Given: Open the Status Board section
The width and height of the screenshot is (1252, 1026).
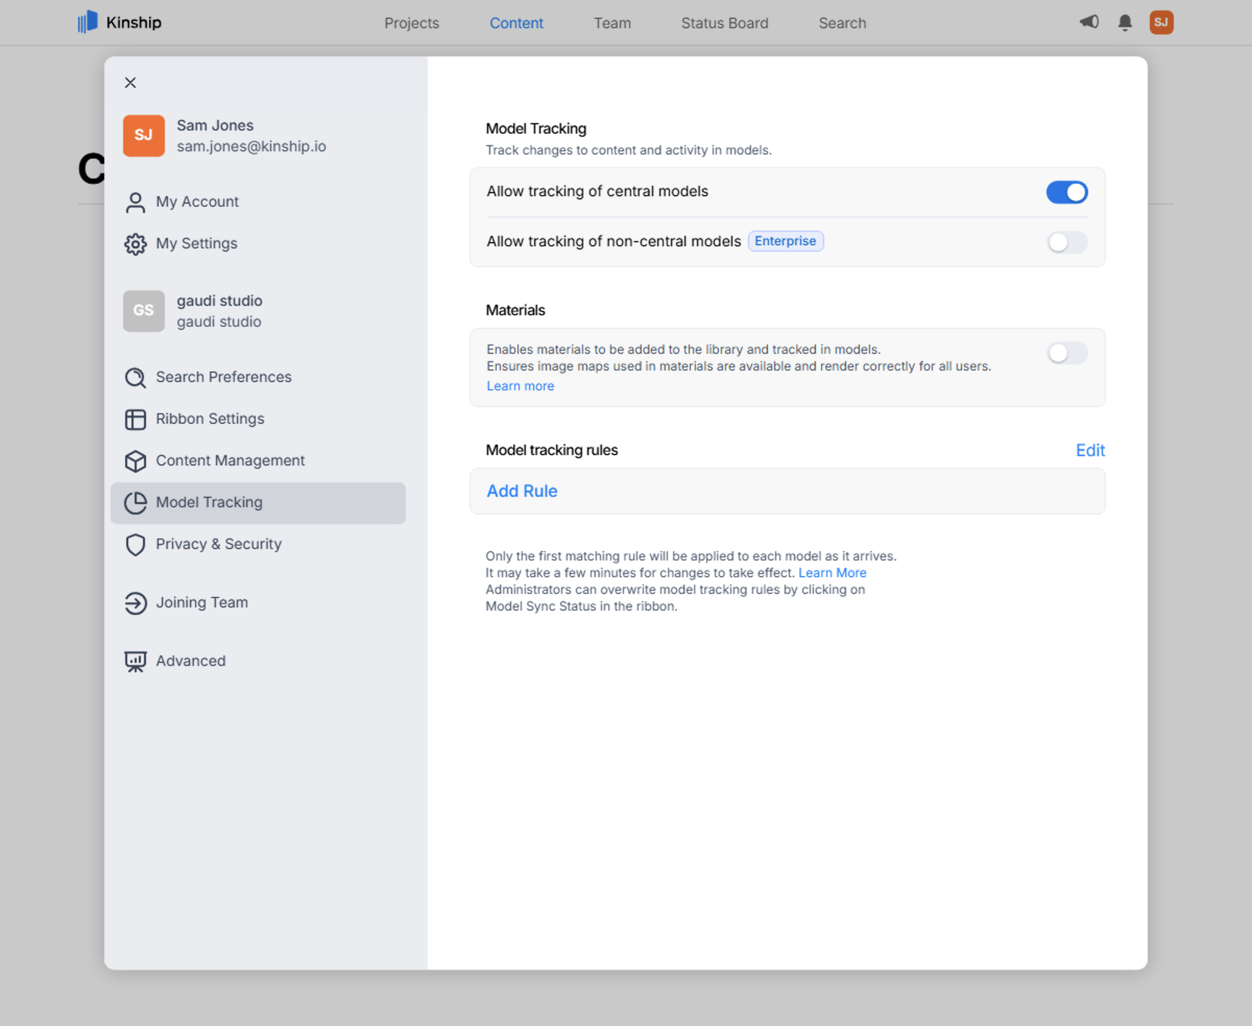Looking at the screenshot, I should coord(725,23).
